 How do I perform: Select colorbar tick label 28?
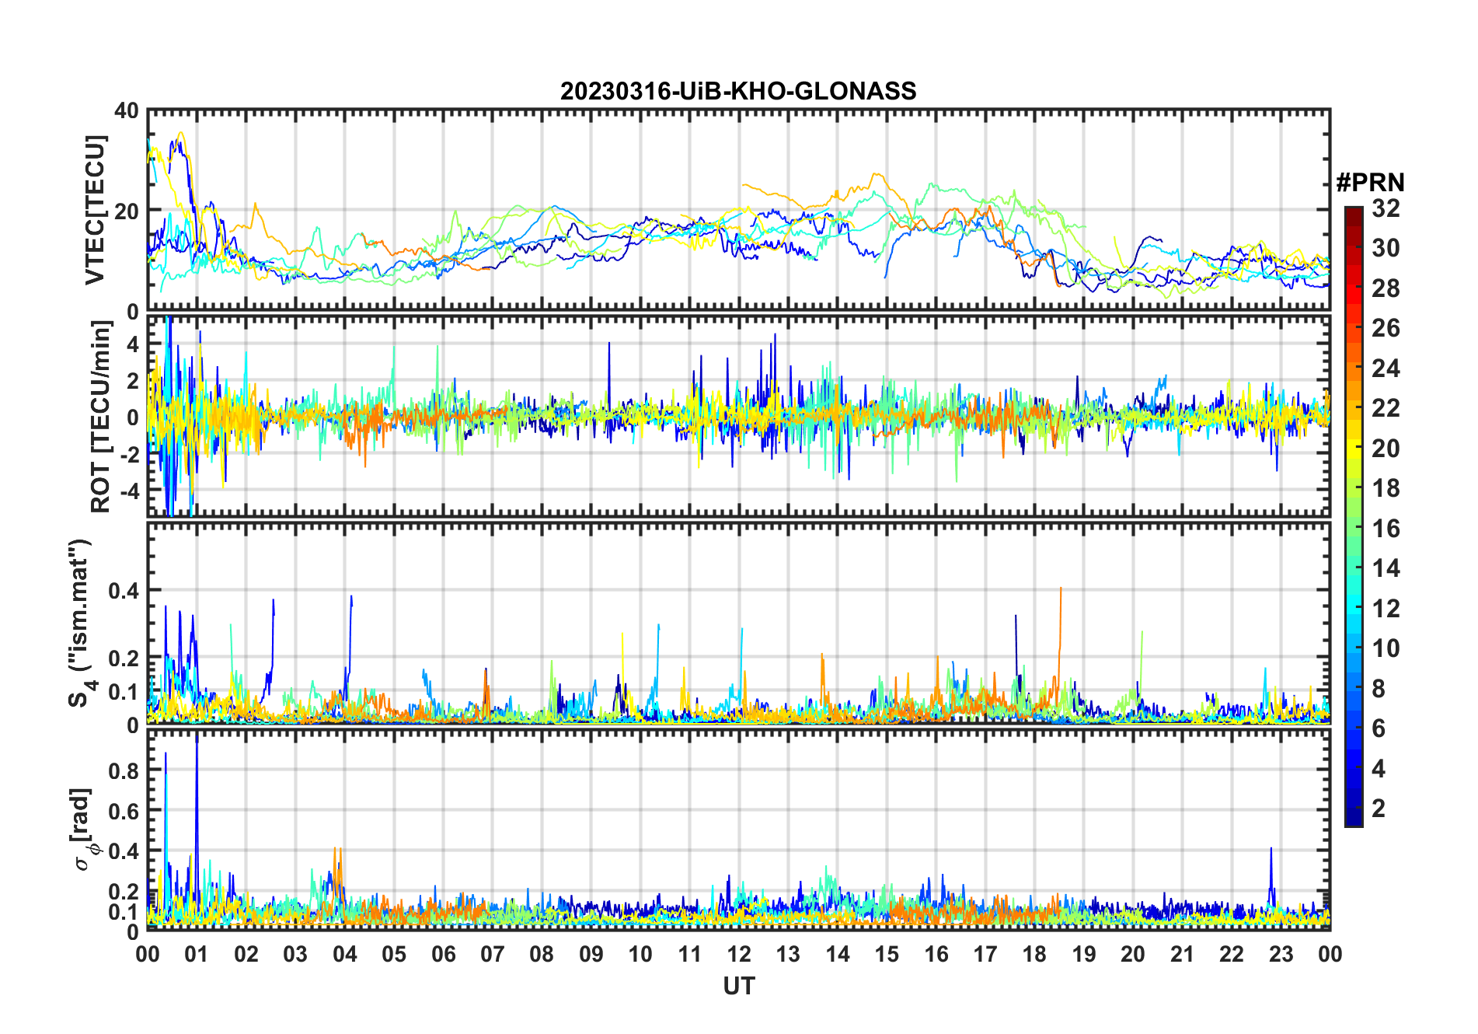click(x=1386, y=288)
